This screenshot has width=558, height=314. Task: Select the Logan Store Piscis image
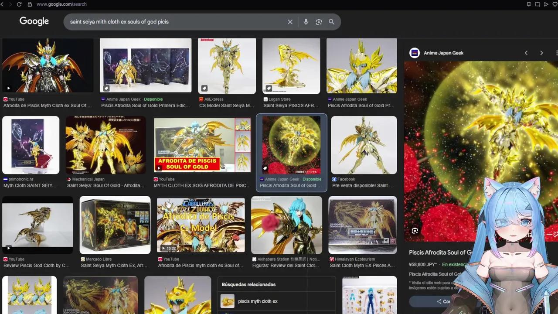291,65
